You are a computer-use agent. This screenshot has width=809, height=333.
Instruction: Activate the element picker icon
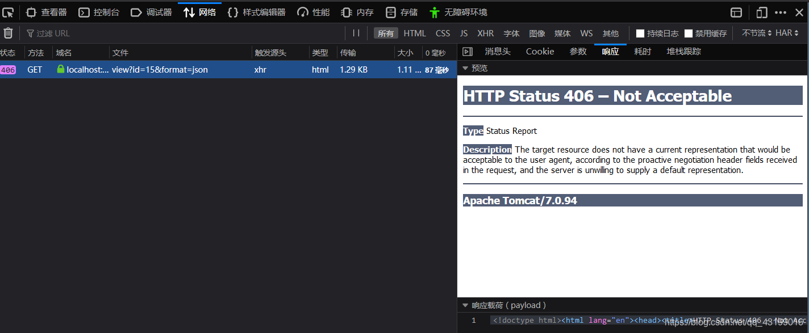coord(8,12)
